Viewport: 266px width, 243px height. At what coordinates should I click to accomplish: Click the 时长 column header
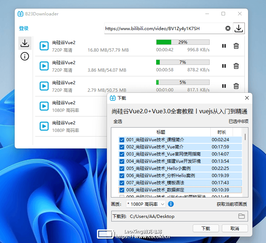click(221, 132)
